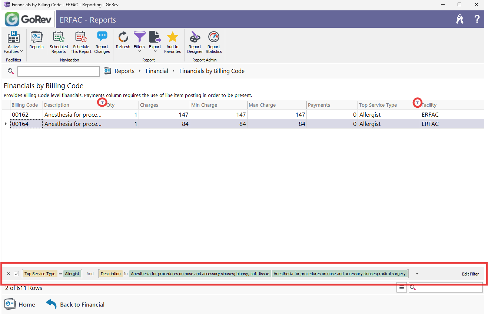This screenshot has width=488, height=314.
Task: Go to Financial breadcrumb
Action: 157,71
